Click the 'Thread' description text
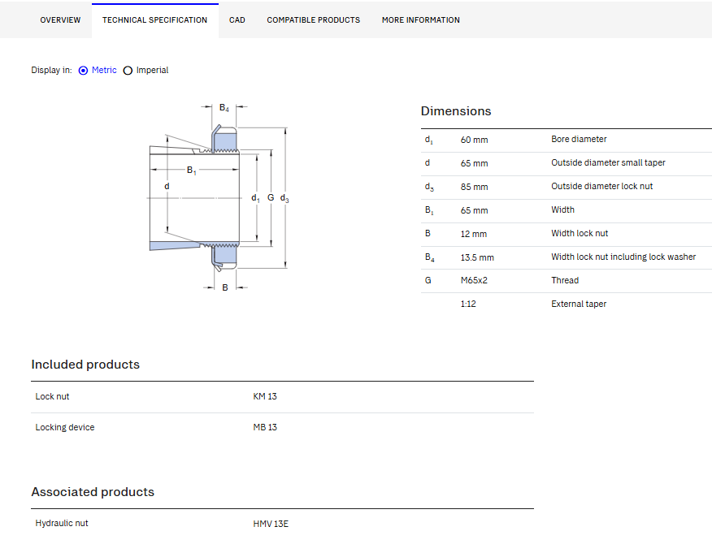712x557 pixels. pos(565,280)
